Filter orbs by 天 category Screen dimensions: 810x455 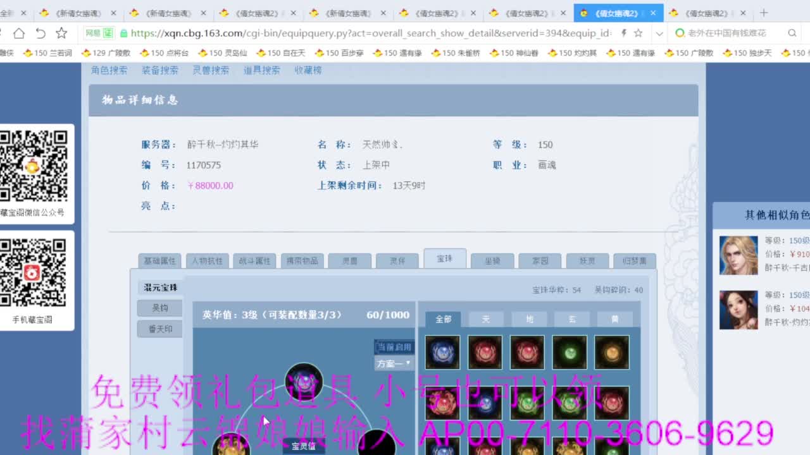click(486, 319)
